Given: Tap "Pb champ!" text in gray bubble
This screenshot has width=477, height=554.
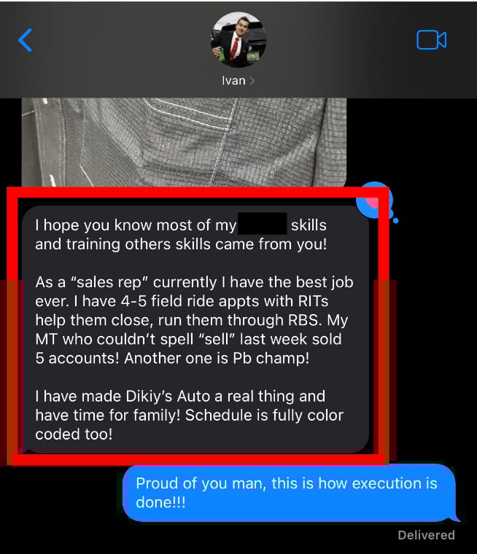Looking at the screenshot, I should [x=271, y=358].
